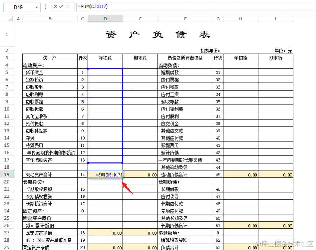Click the 应收补贴款 cell
Screen dimensions: 316x250
pyautogui.click(x=50, y=131)
